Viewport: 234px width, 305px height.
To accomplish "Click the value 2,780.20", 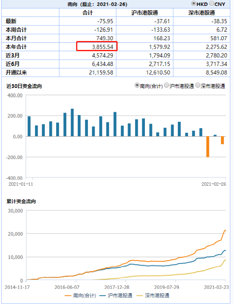I will [217, 55].
